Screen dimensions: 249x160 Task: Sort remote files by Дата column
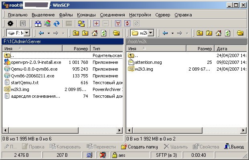(231, 49)
